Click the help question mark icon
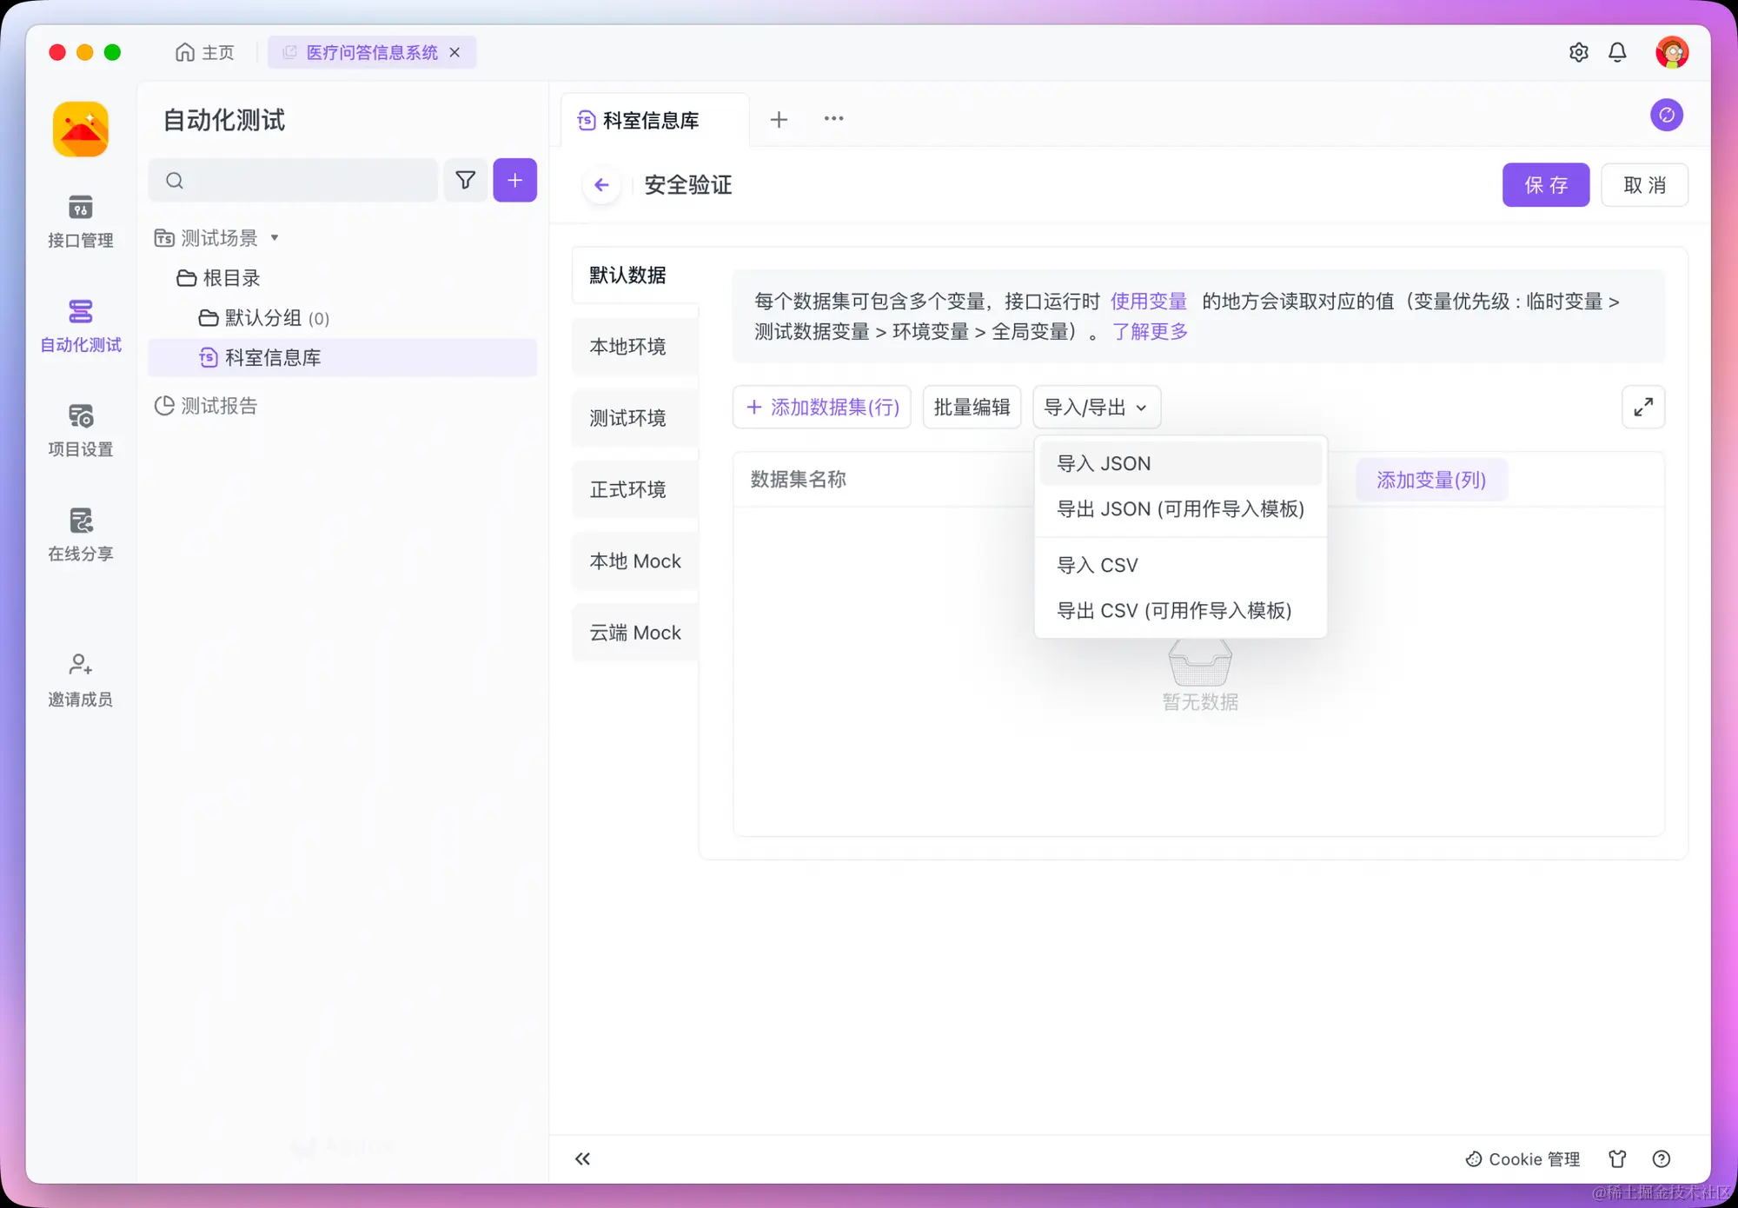1738x1208 pixels. click(1661, 1158)
